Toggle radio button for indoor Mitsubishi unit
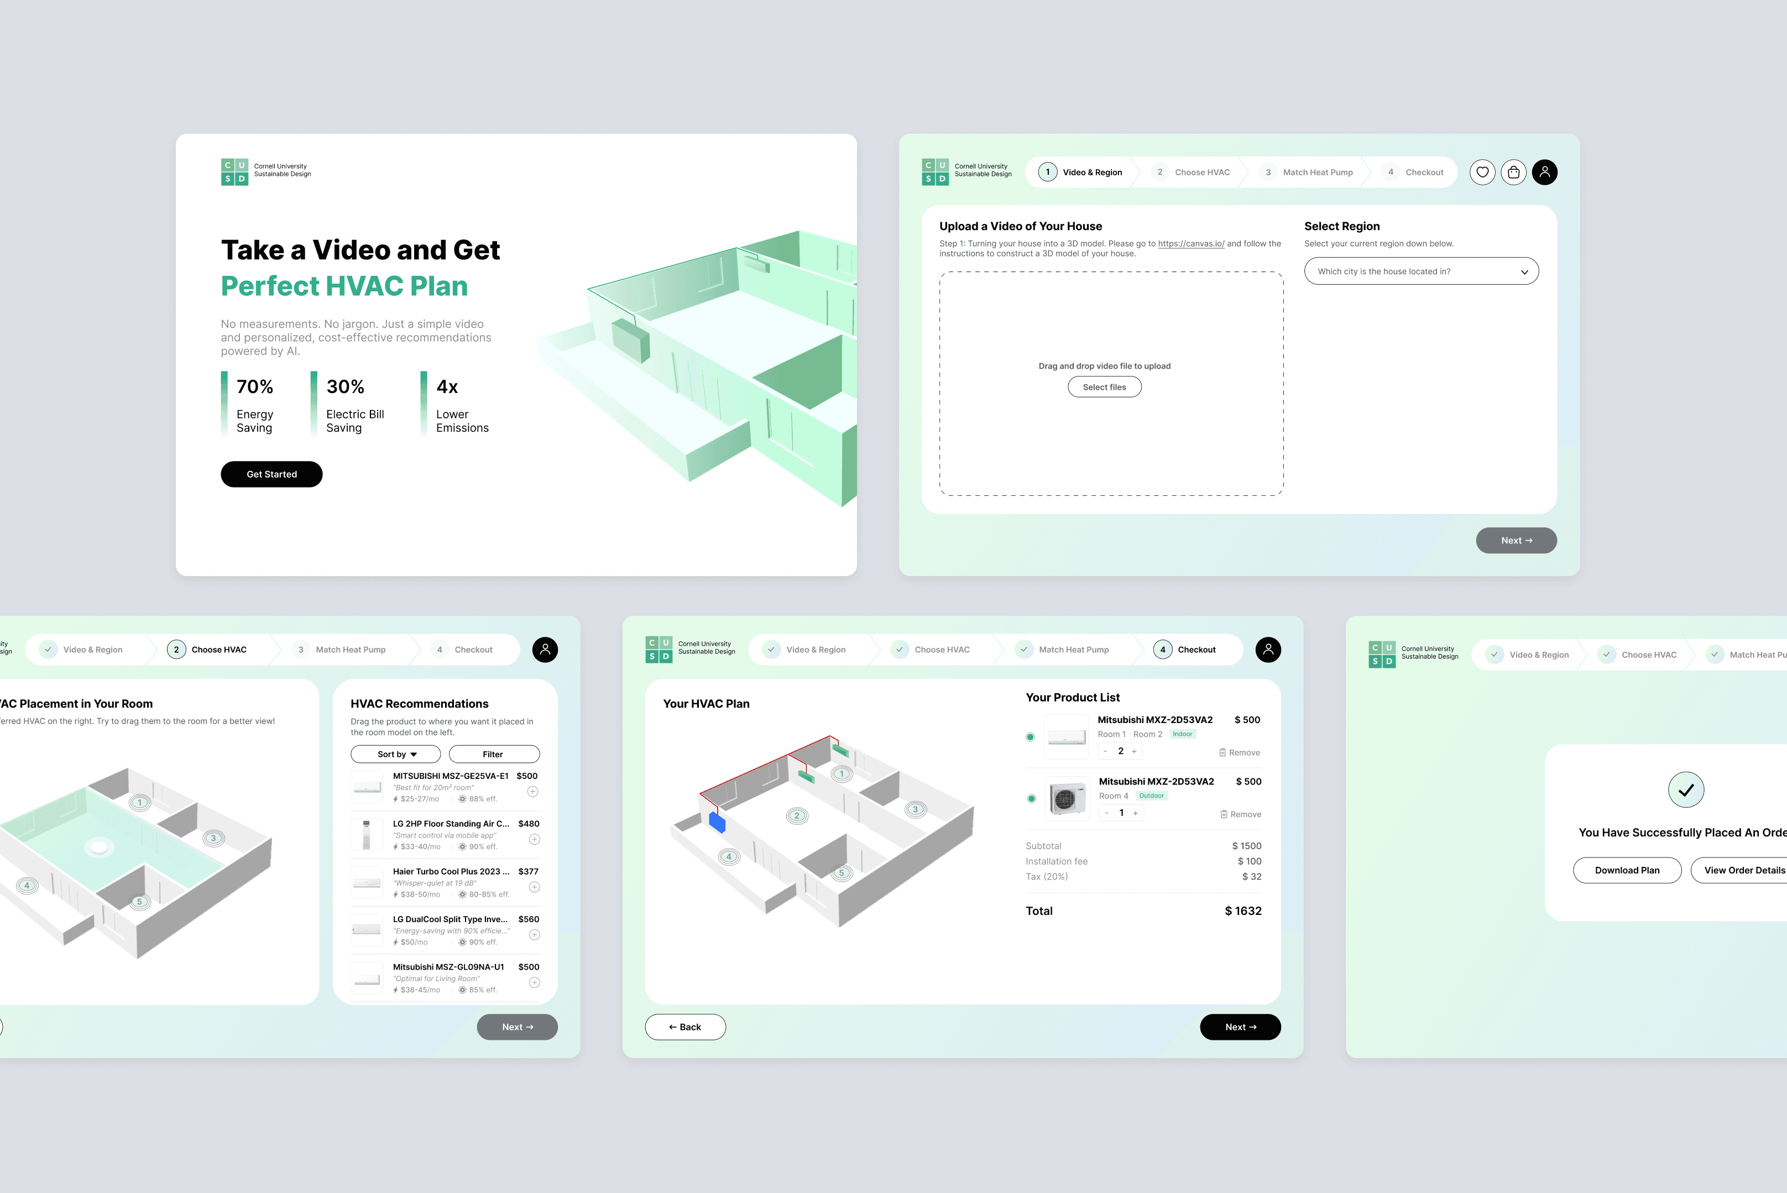This screenshot has width=1787, height=1193. click(1030, 736)
